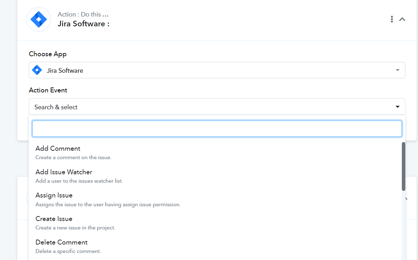Click the dropdown list scrollbar thumb
The image size is (418, 260).
click(403, 167)
